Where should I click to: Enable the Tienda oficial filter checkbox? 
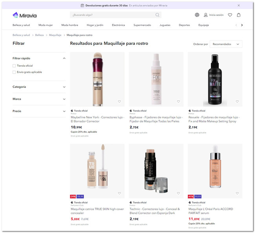point(14,66)
